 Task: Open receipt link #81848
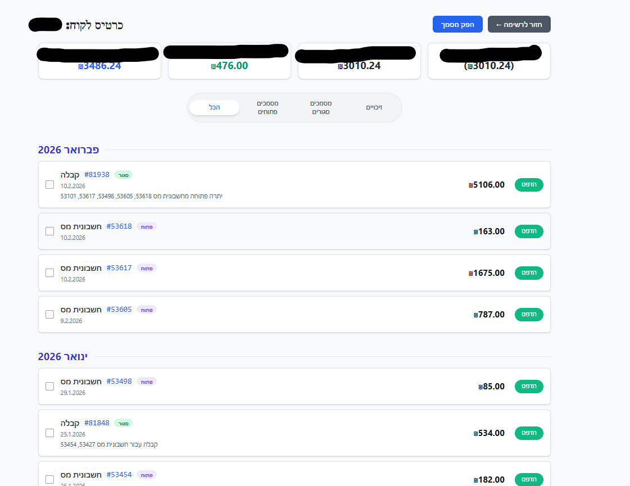click(97, 423)
